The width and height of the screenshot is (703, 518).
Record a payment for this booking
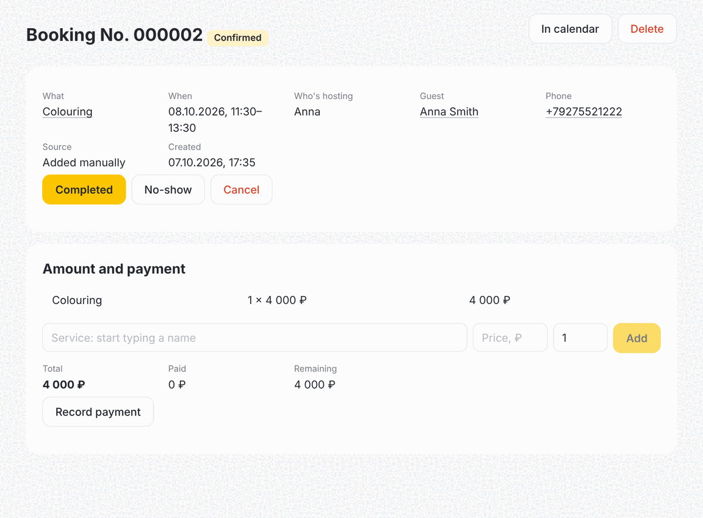pos(98,411)
